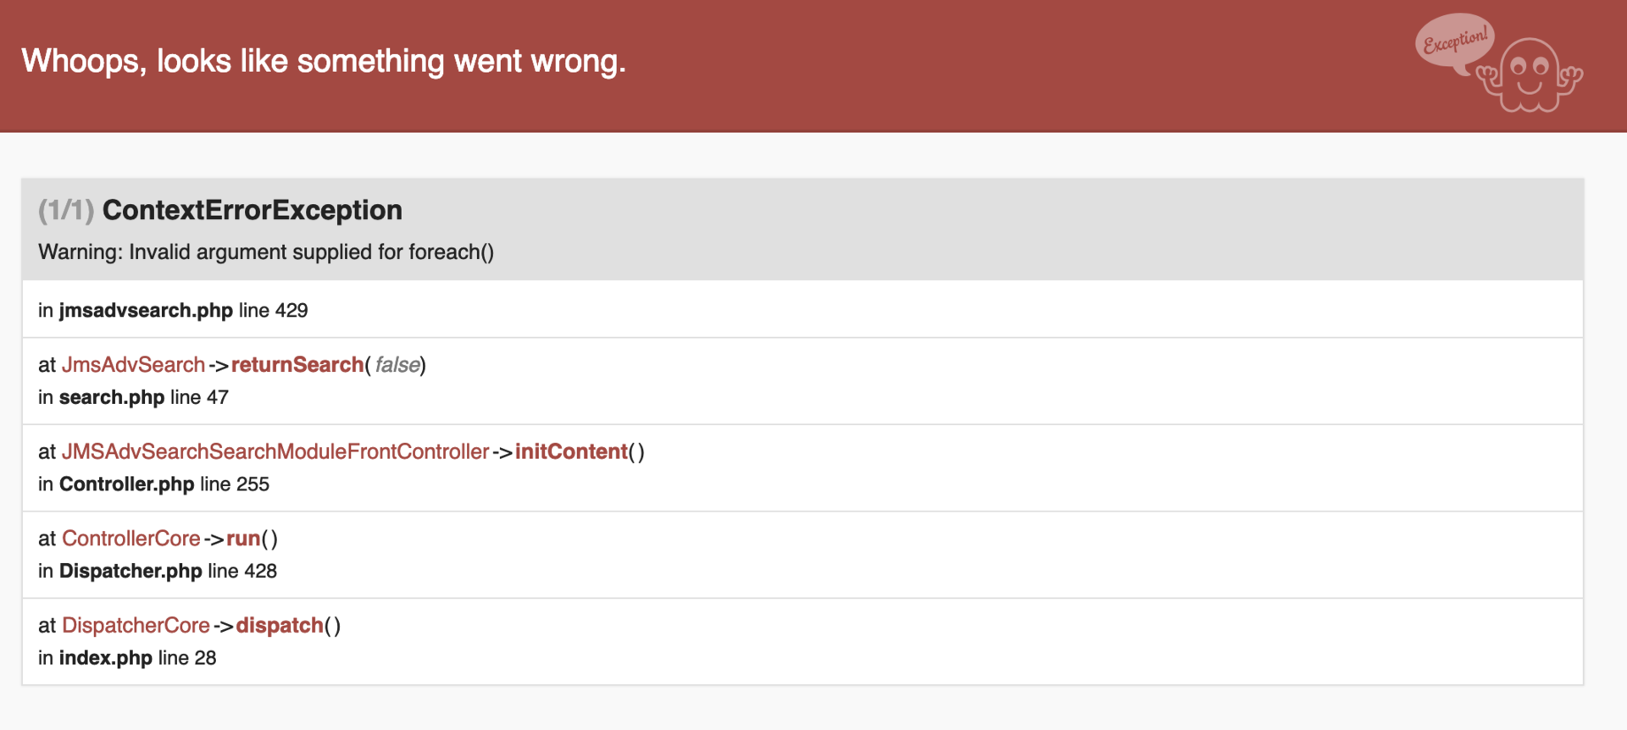Select the ContextErrorException title
The width and height of the screenshot is (1627, 730).
[x=252, y=210]
